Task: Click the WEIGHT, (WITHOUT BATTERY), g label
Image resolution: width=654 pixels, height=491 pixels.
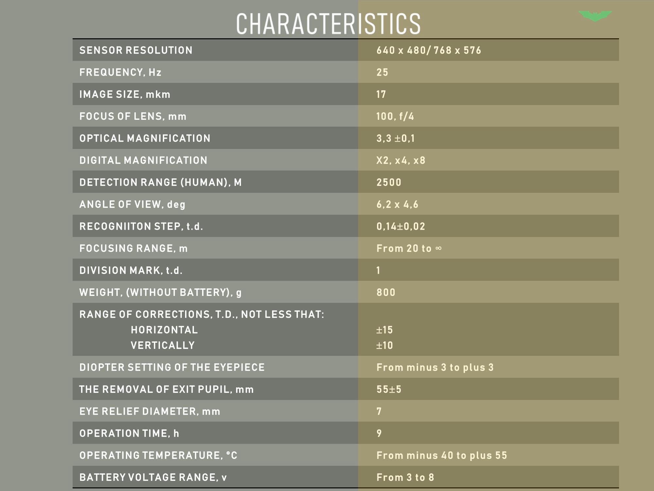Action: [x=161, y=292]
